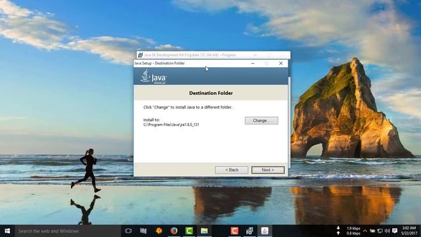This screenshot has height=237, width=421.
Task: Click the network speed kbps meter
Action: 349,231
